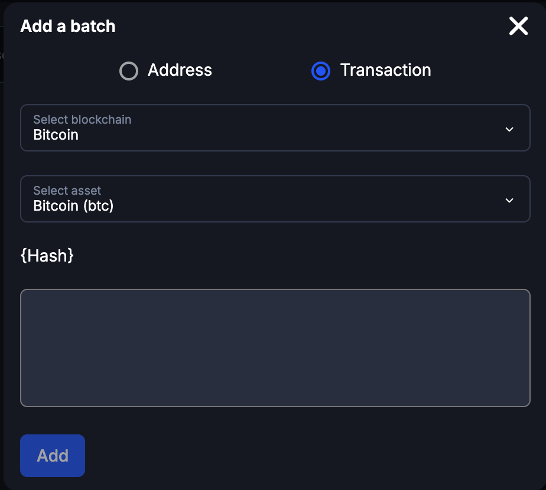The image size is (546, 490).
Task: Change the selected blockchain from Bitcoin
Action: (x=275, y=128)
